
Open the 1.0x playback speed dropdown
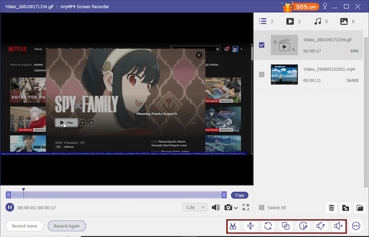195,207
